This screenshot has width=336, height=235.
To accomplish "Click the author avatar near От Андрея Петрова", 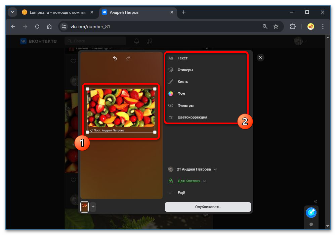I will pyautogui.click(x=171, y=169).
